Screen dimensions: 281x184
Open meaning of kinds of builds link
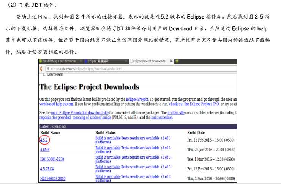click(x=92, y=117)
